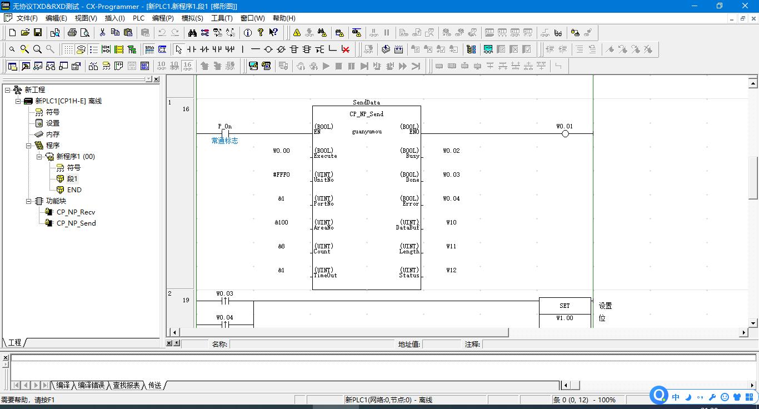The width and height of the screenshot is (759, 409).
Task: Click the input method 中 tray icon
Action: [676, 397]
